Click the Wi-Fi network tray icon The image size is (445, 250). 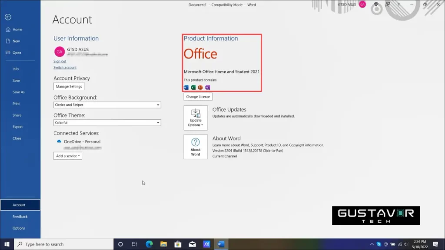[x=400, y=244]
